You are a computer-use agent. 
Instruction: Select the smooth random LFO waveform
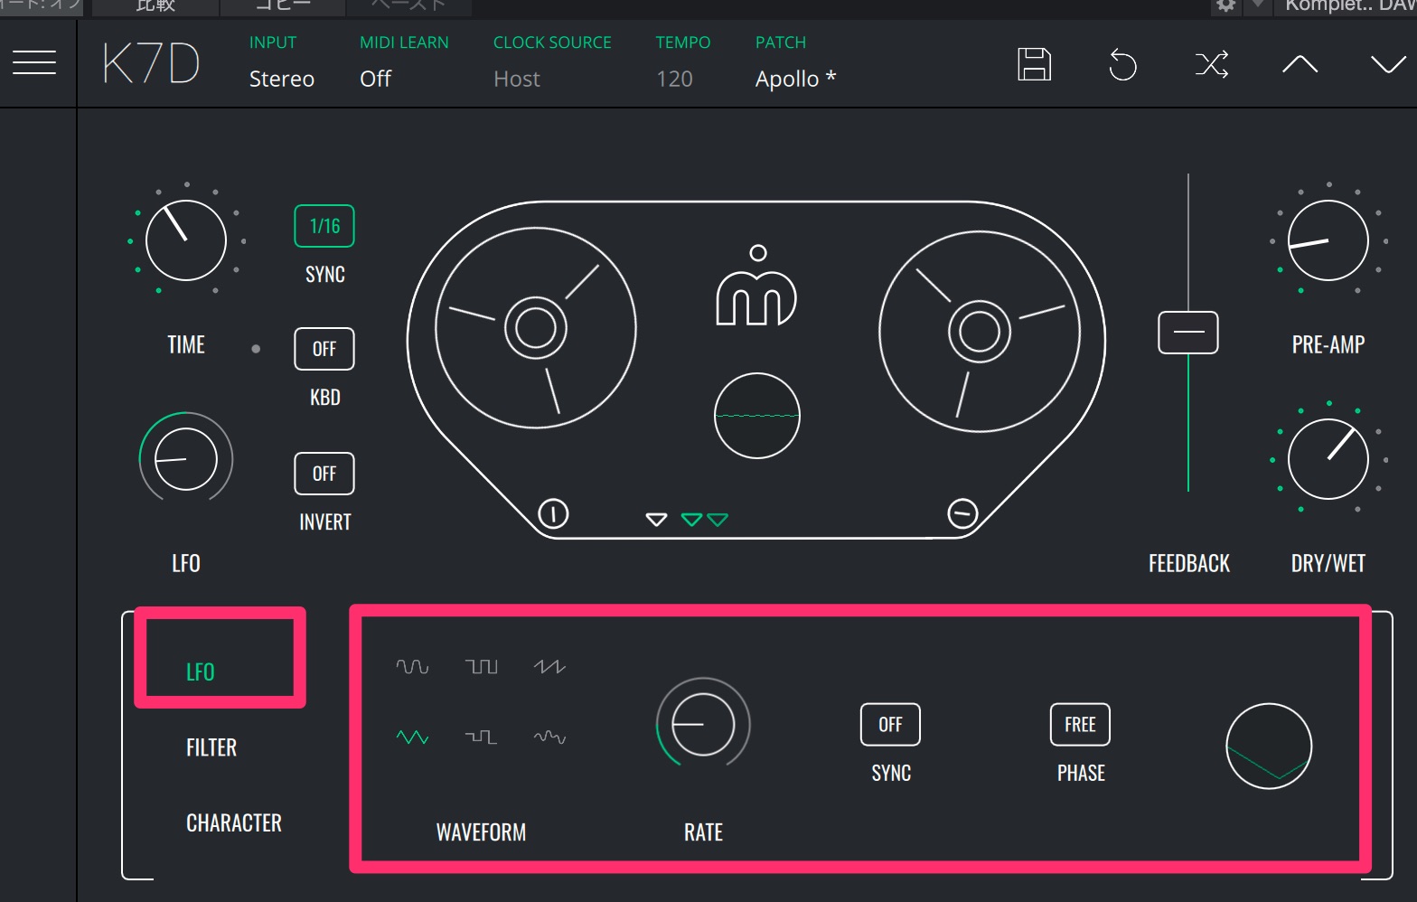549,738
